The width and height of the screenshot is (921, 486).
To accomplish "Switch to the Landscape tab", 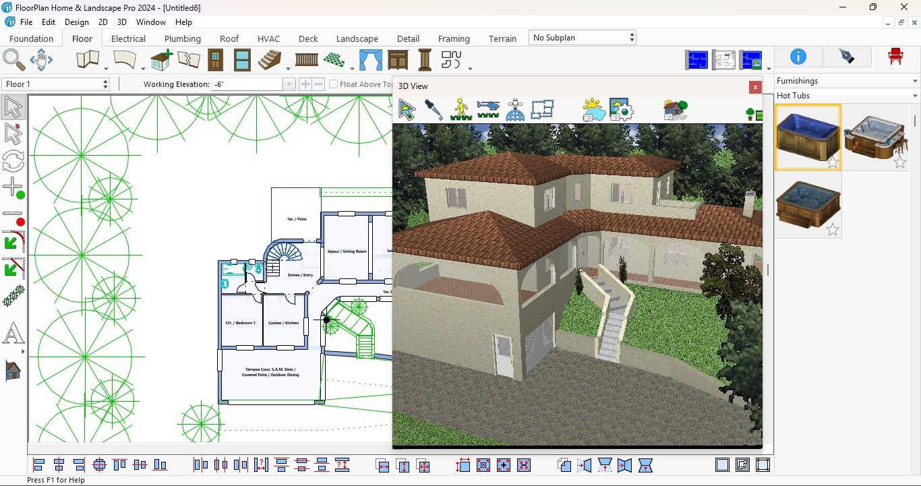I will pyautogui.click(x=357, y=38).
